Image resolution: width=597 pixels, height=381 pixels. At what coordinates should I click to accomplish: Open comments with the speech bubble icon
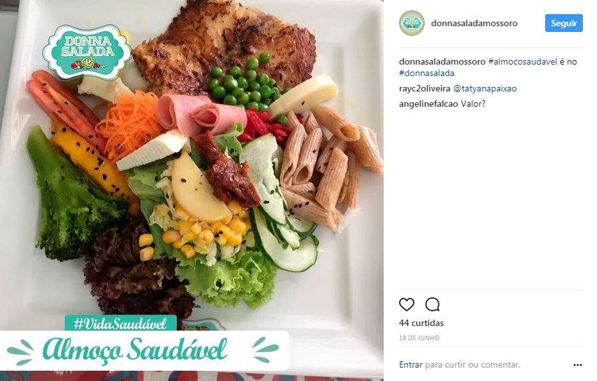coord(432,304)
